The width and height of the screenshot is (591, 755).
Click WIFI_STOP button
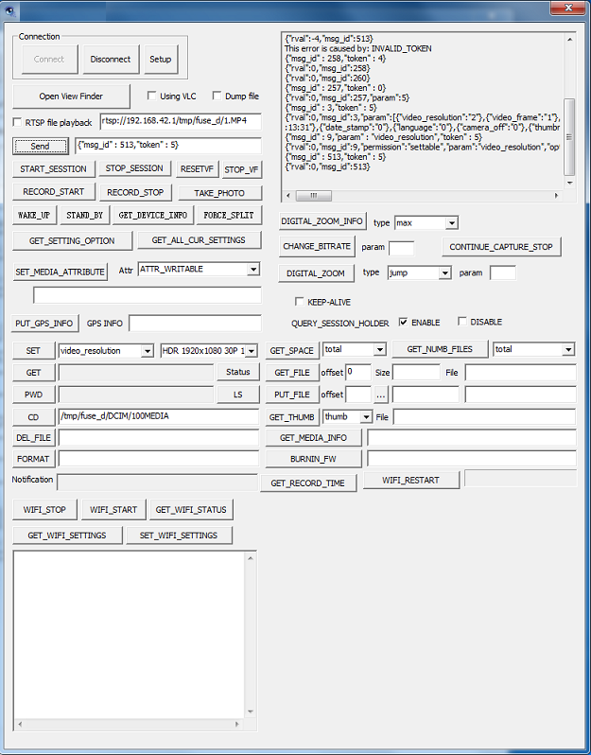click(x=44, y=510)
